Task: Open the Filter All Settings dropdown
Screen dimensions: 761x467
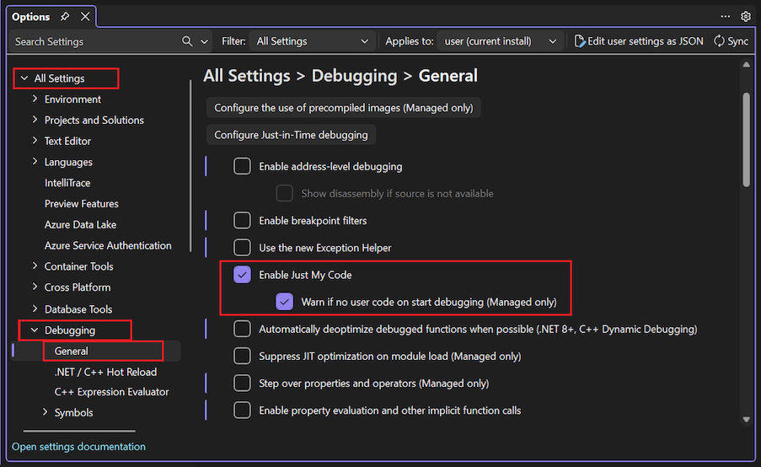Action: 313,41
